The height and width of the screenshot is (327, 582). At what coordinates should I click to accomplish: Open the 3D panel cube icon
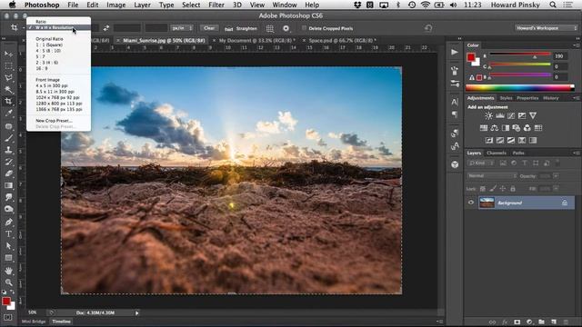point(455,164)
